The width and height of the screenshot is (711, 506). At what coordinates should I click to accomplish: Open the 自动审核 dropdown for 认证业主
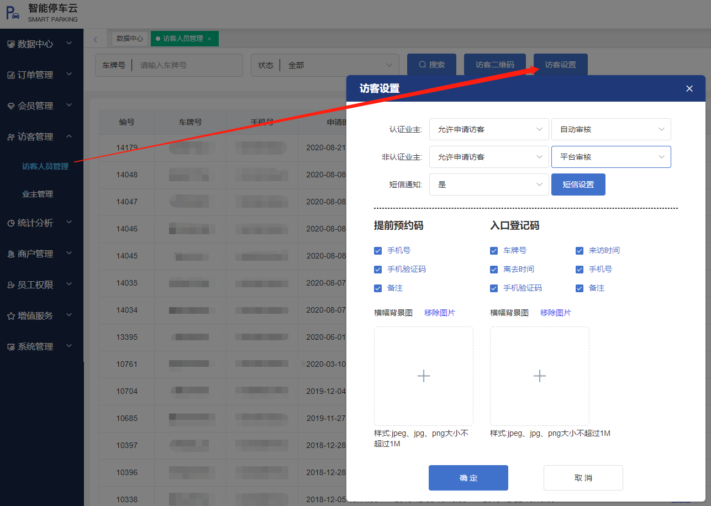611,129
